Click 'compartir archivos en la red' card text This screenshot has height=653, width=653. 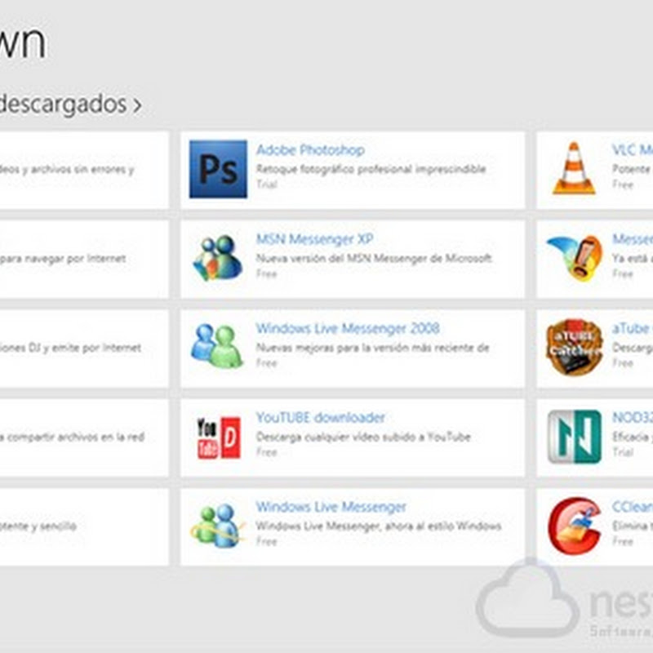coord(76,437)
